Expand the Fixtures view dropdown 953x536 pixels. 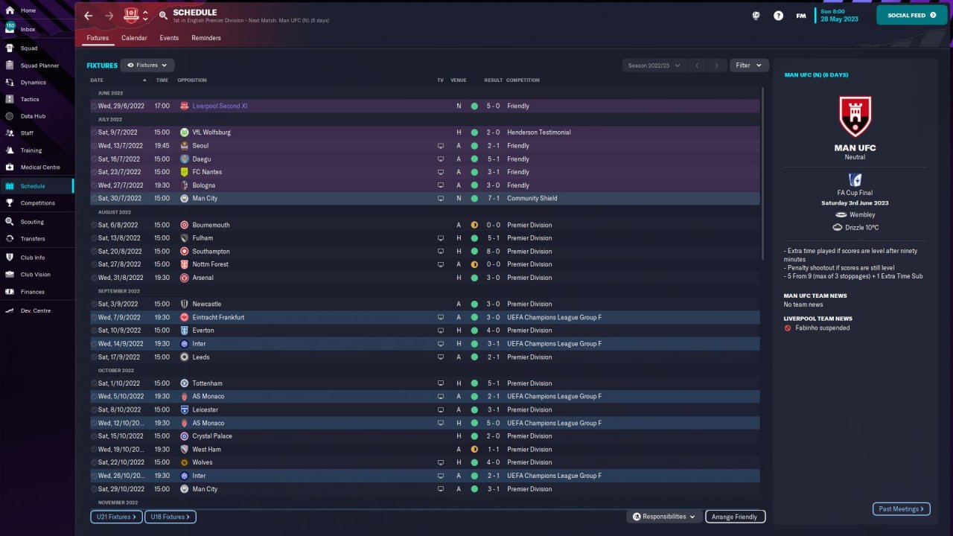(x=147, y=66)
